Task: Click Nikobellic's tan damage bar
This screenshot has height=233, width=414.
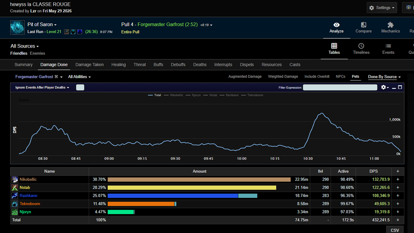Action: [199, 180]
